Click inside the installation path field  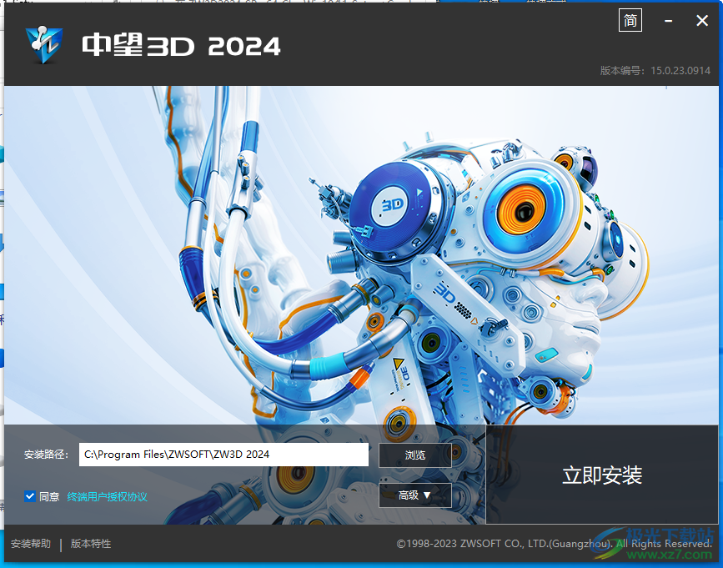pos(225,455)
